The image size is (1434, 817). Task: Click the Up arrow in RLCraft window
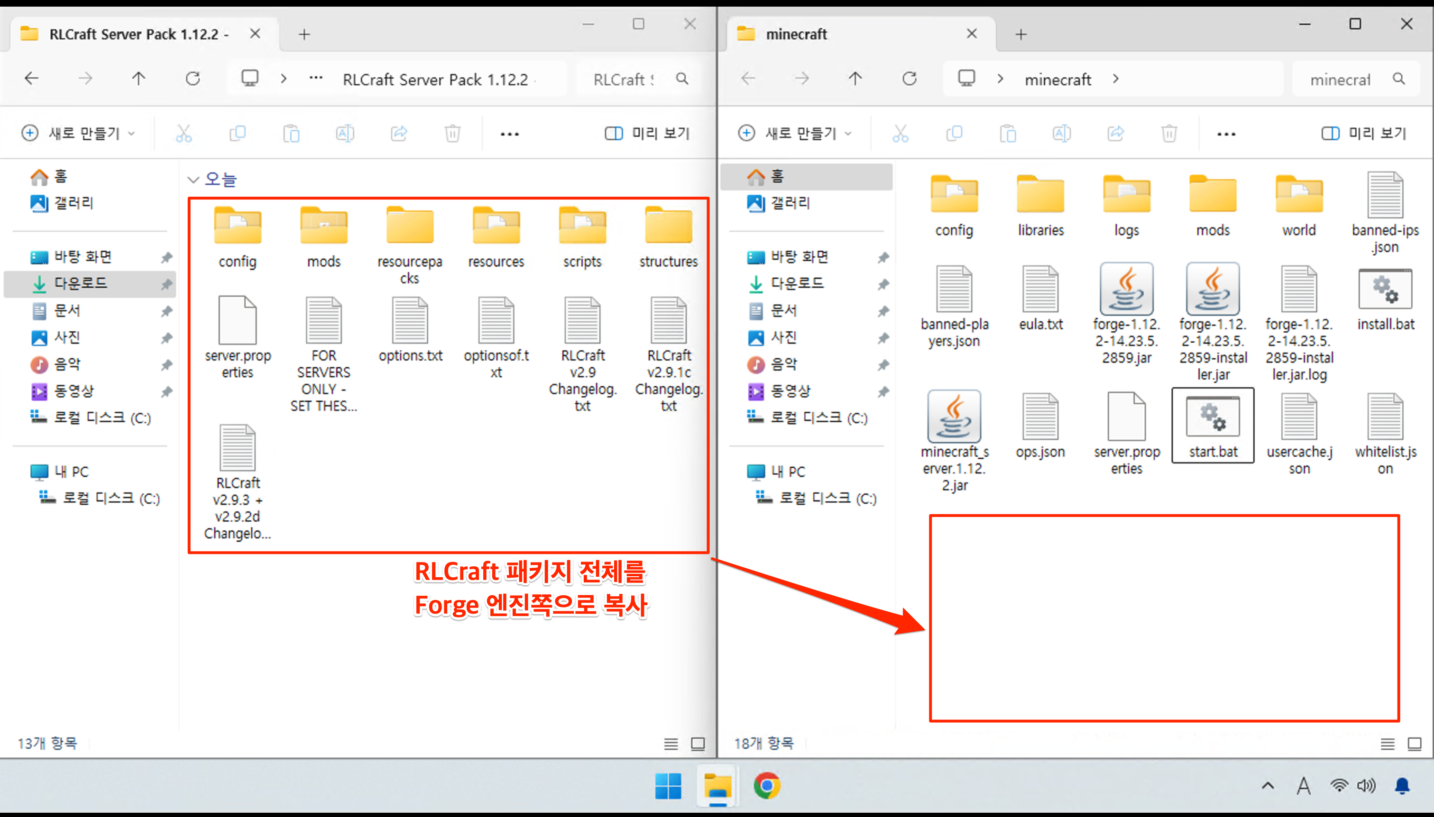pos(138,79)
